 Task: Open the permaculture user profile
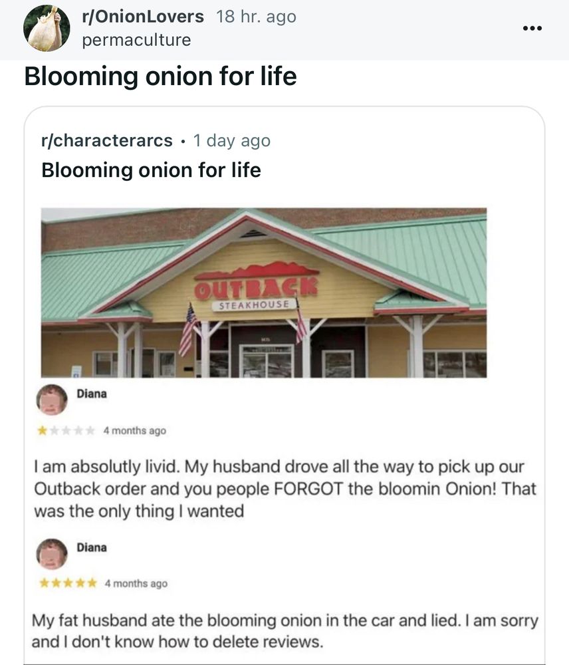tap(136, 40)
